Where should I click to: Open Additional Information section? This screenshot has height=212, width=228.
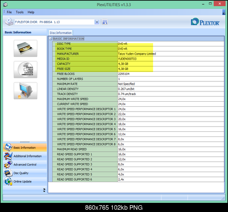[x=25, y=156]
